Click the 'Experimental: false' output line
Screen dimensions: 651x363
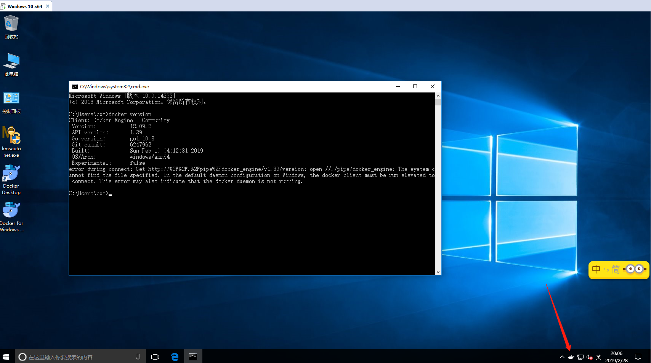pos(109,163)
